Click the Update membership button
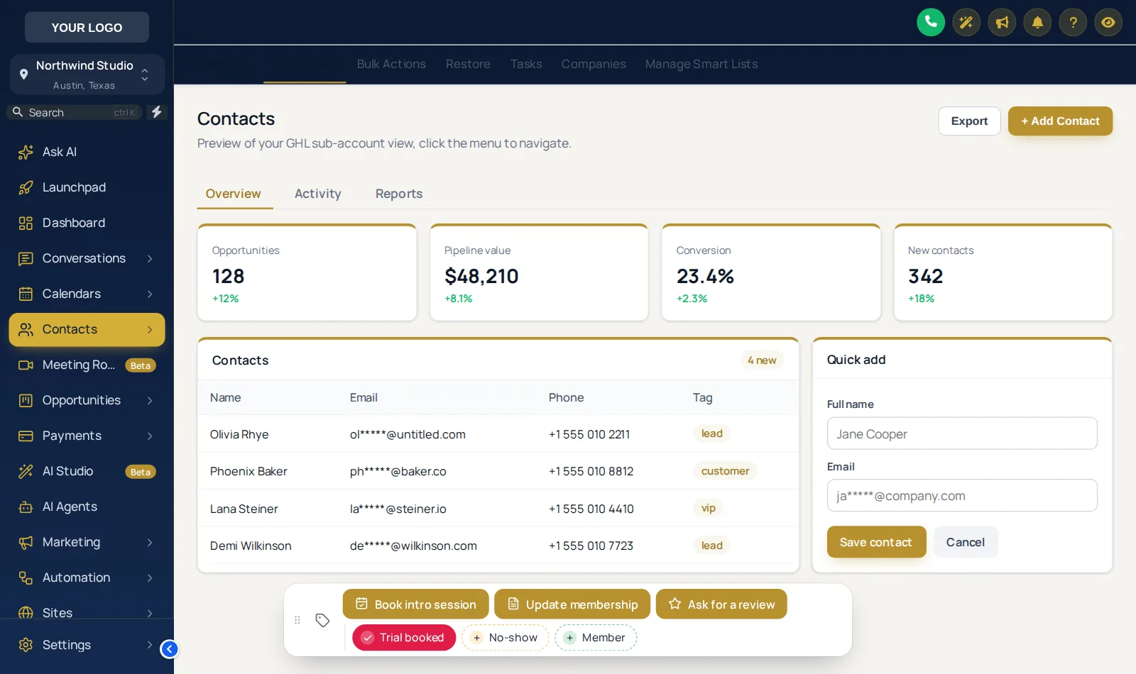This screenshot has height=674, width=1136. click(572, 604)
